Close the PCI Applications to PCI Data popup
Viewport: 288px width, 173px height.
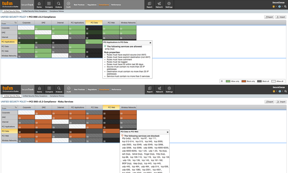(150, 43)
